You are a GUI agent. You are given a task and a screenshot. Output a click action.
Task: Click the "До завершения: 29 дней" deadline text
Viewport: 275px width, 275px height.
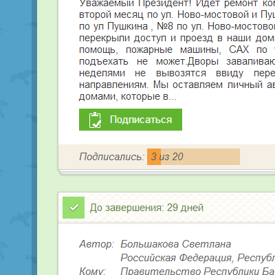pyautogui.click(x=146, y=208)
